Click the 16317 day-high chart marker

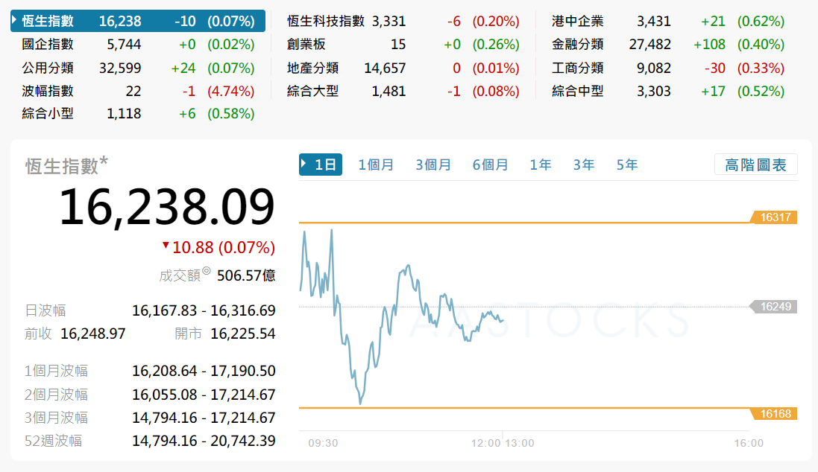click(x=775, y=217)
